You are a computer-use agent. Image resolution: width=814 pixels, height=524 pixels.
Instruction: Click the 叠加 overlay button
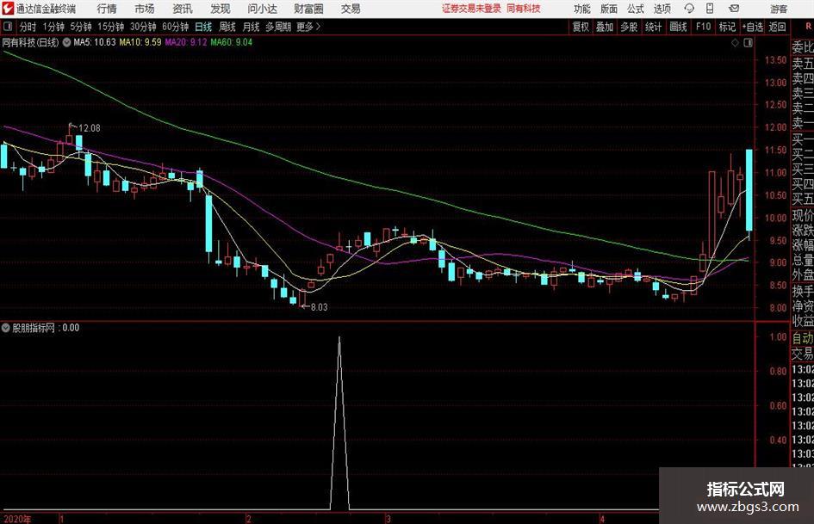[605, 27]
